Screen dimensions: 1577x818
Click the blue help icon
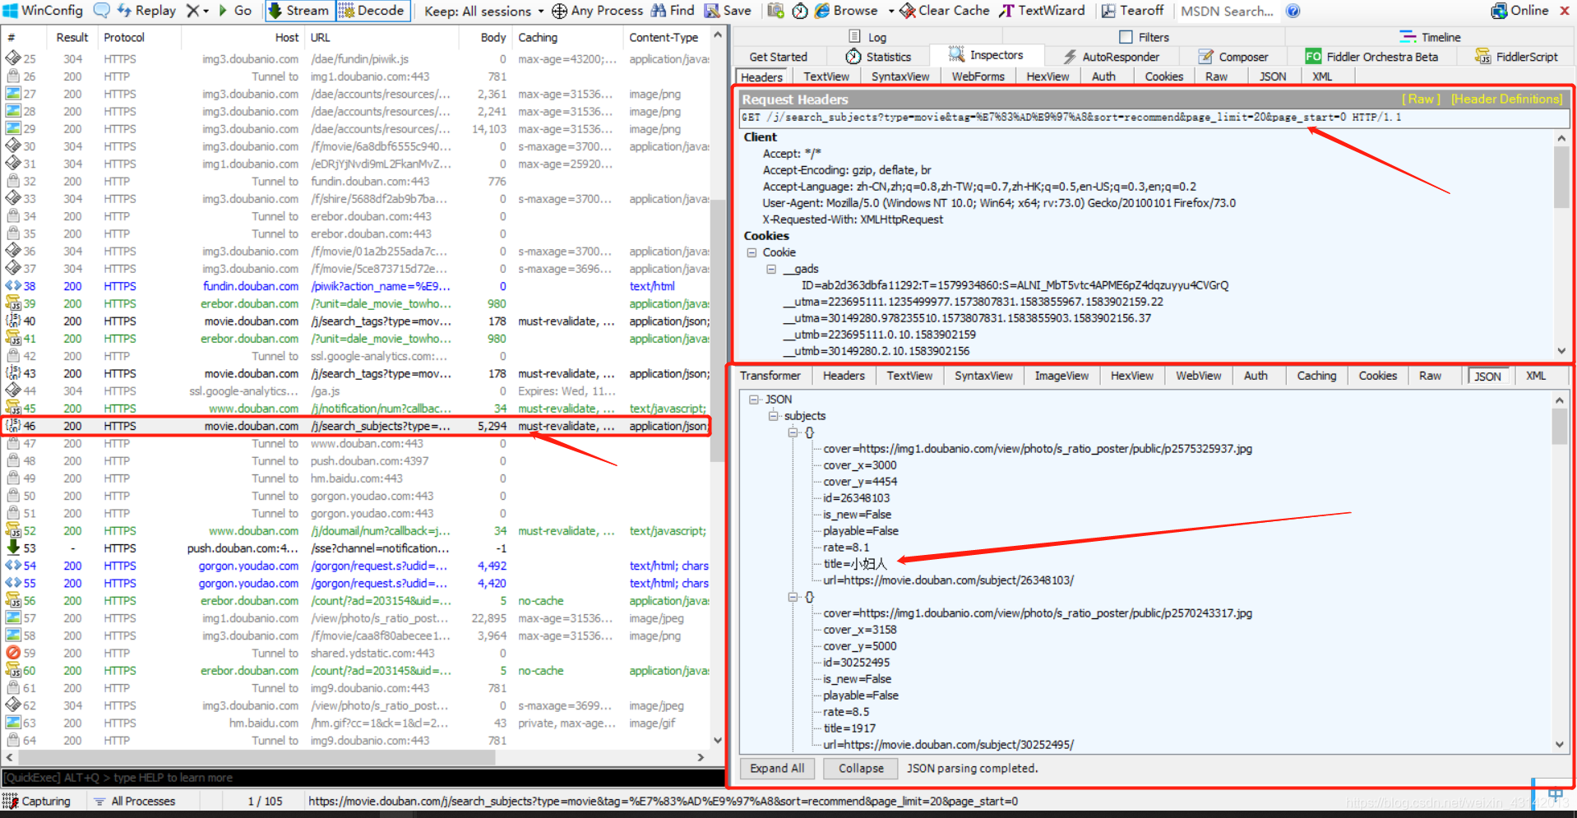coord(1293,11)
